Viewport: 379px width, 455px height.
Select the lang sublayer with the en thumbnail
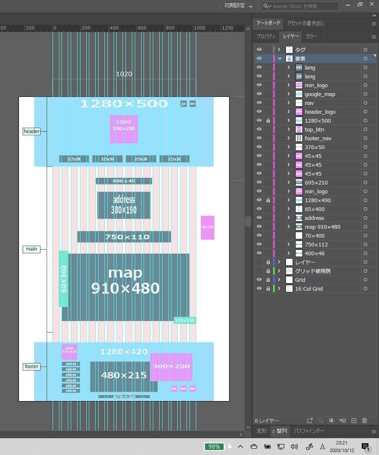pyautogui.click(x=315, y=67)
